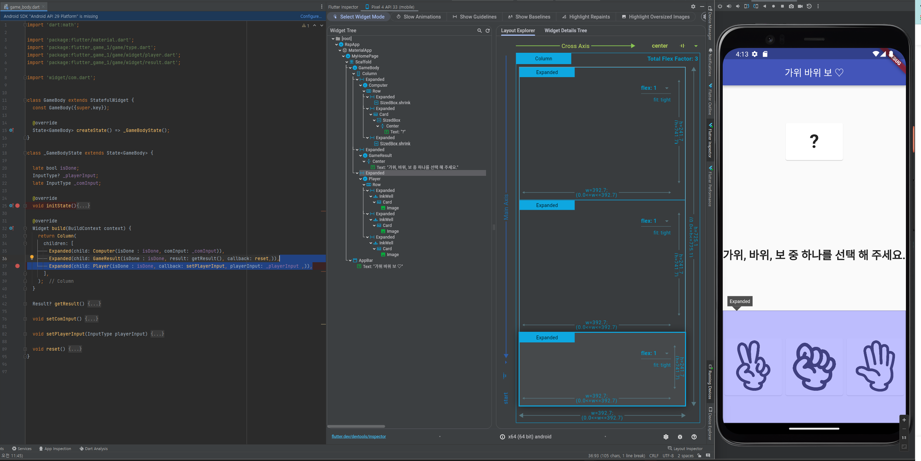The image size is (921, 461).
Task: Switch to Widget Details Tree tab
Action: (x=565, y=31)
